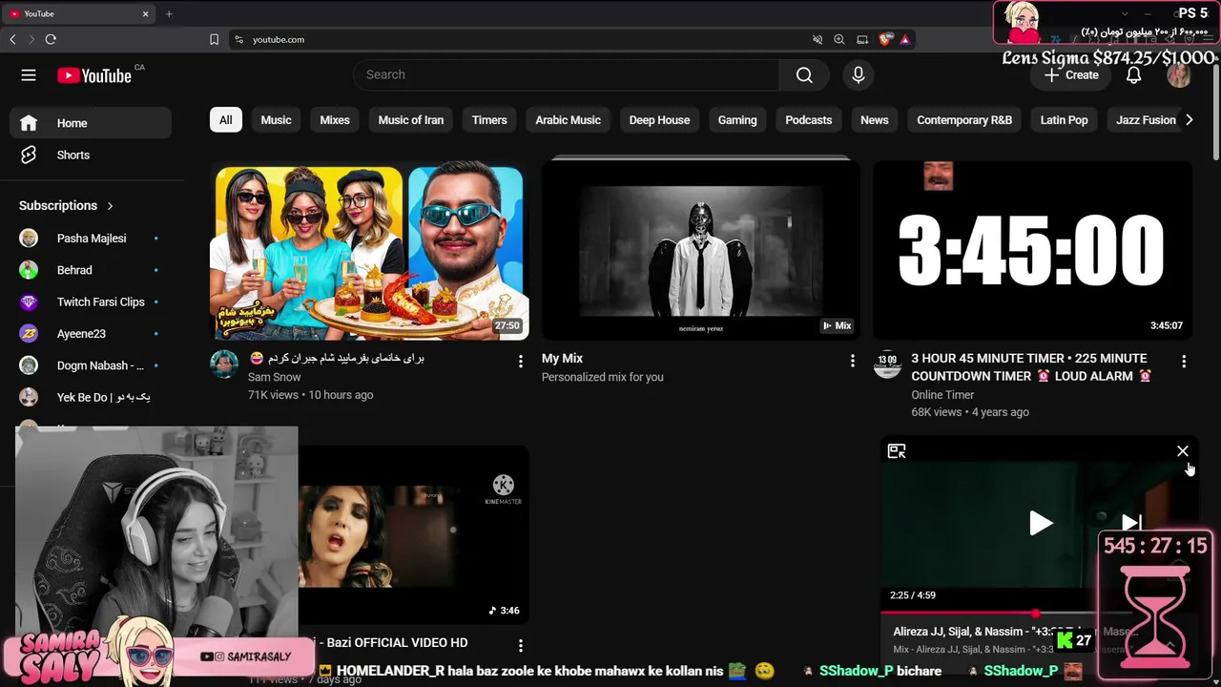The height and width of the screenshot is (687, 1221).
Task: Open the zoom magnifier in the address bar
Action: tap(839, 39)
